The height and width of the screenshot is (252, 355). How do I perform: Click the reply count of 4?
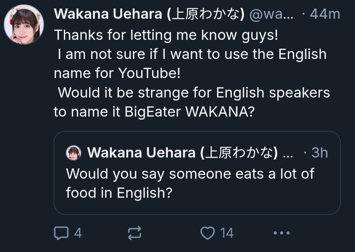(x=78, y=233)
